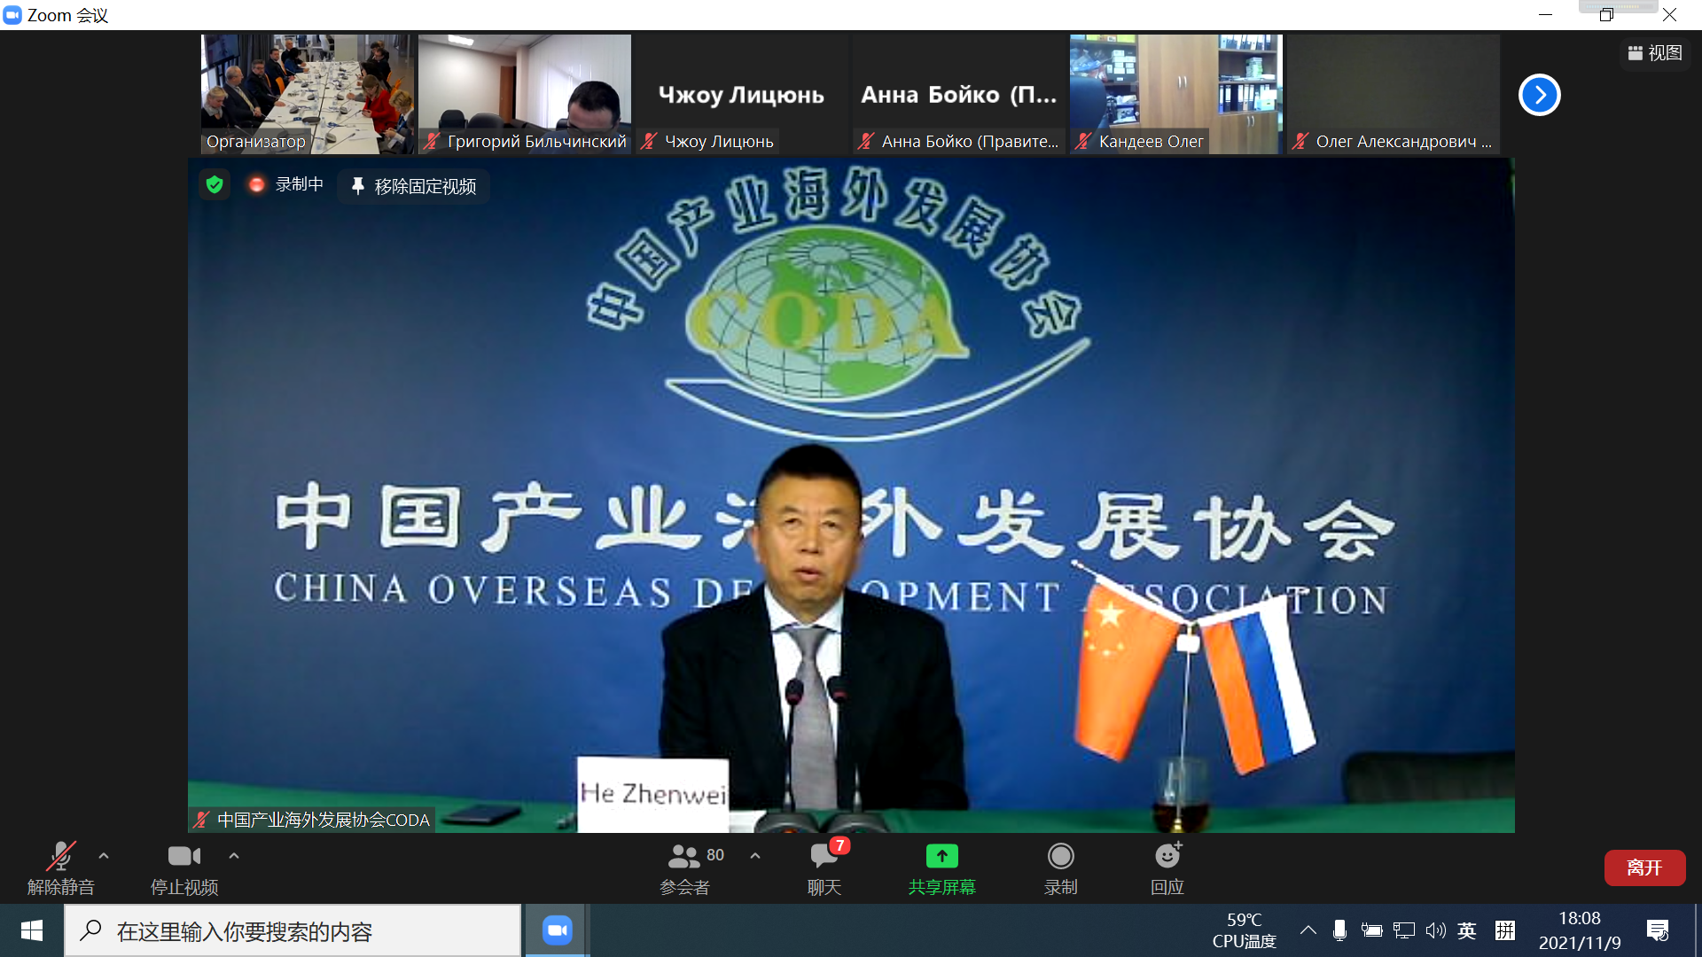Show next page of participant thumbnails
Viewport: 1702px width, 957px height.
click(1540, 95)
